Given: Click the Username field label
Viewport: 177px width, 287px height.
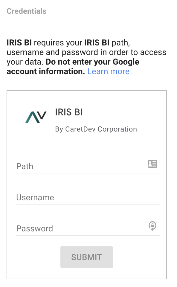Looking at the screenshot, I should [x=35, y=198].
